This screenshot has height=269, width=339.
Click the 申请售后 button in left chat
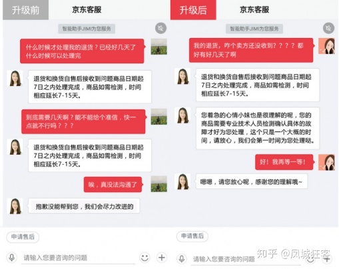click(23, 237)
